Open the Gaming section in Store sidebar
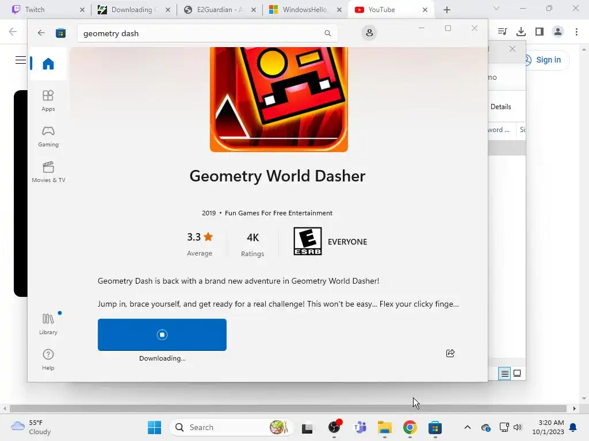This screenshot has height=441, width=589. point(48,136)
